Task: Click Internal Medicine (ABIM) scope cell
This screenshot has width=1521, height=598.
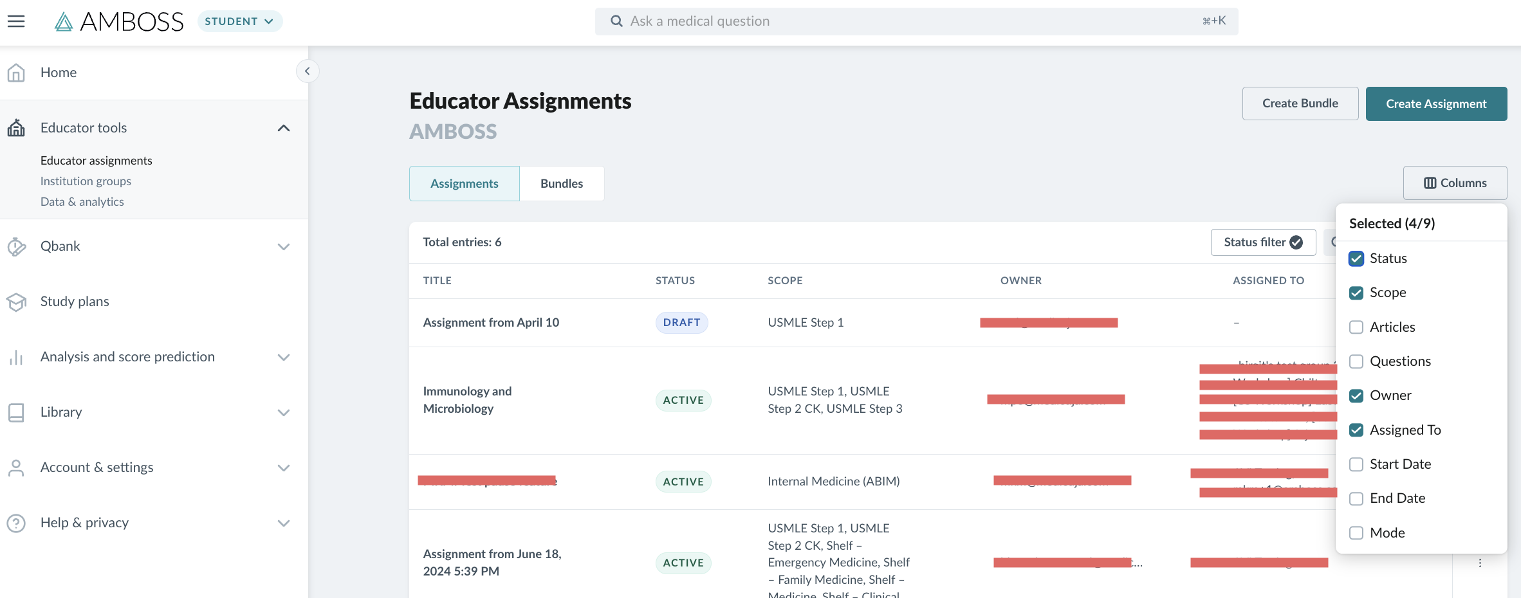Action: tap(834, 481)
